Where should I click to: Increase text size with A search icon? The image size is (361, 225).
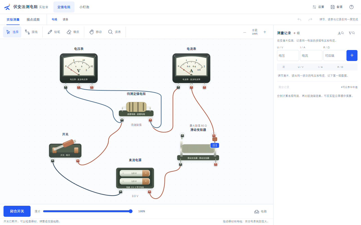341,33
